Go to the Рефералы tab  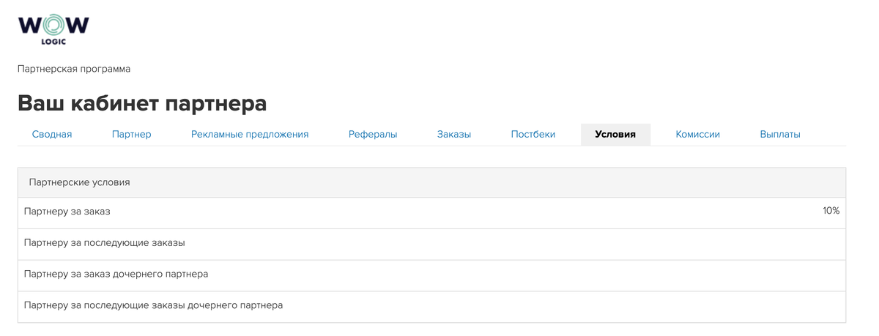pyautogui.click(x=373, y=135)
